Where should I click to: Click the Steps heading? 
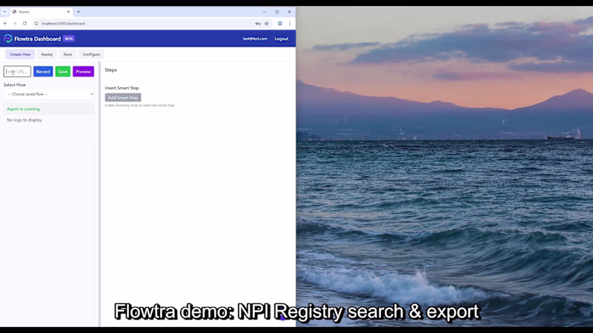tap(110, 70)
